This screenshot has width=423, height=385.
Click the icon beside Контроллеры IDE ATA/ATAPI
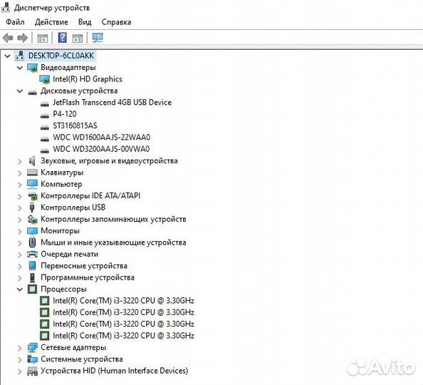[32, 196]
